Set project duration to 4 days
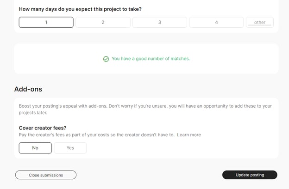Viewport: 289px width, 189px height. pyautogui.click(x=216, y=22)
